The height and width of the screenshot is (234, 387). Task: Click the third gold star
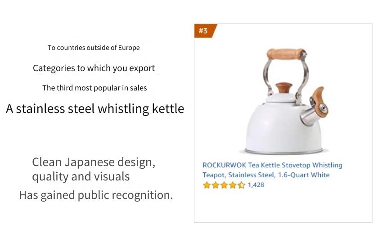(x=224, y=185)
